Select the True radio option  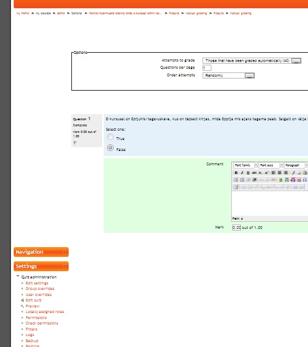click(x=110, y=137)
